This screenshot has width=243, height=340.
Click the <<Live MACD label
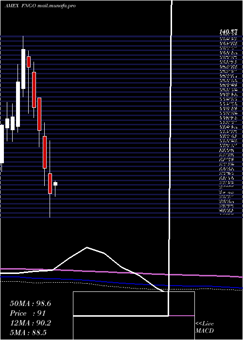[205, 327]
